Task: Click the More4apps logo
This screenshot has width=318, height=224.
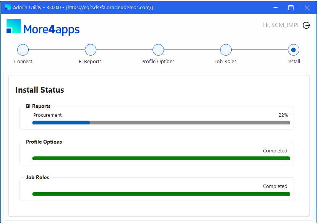Action: (x=43, y=27)
